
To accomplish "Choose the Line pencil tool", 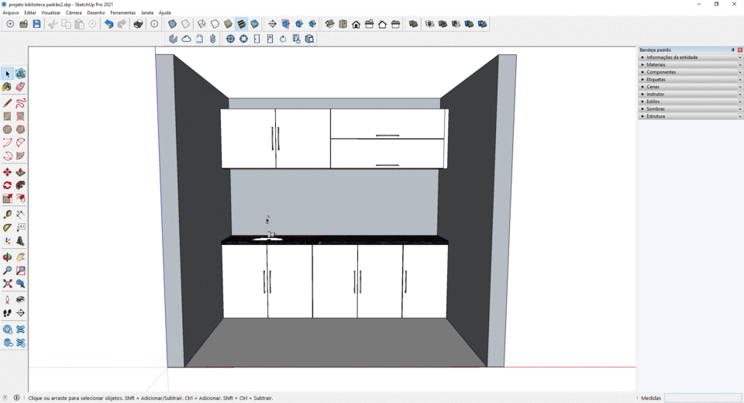I will tap(7, 103).
